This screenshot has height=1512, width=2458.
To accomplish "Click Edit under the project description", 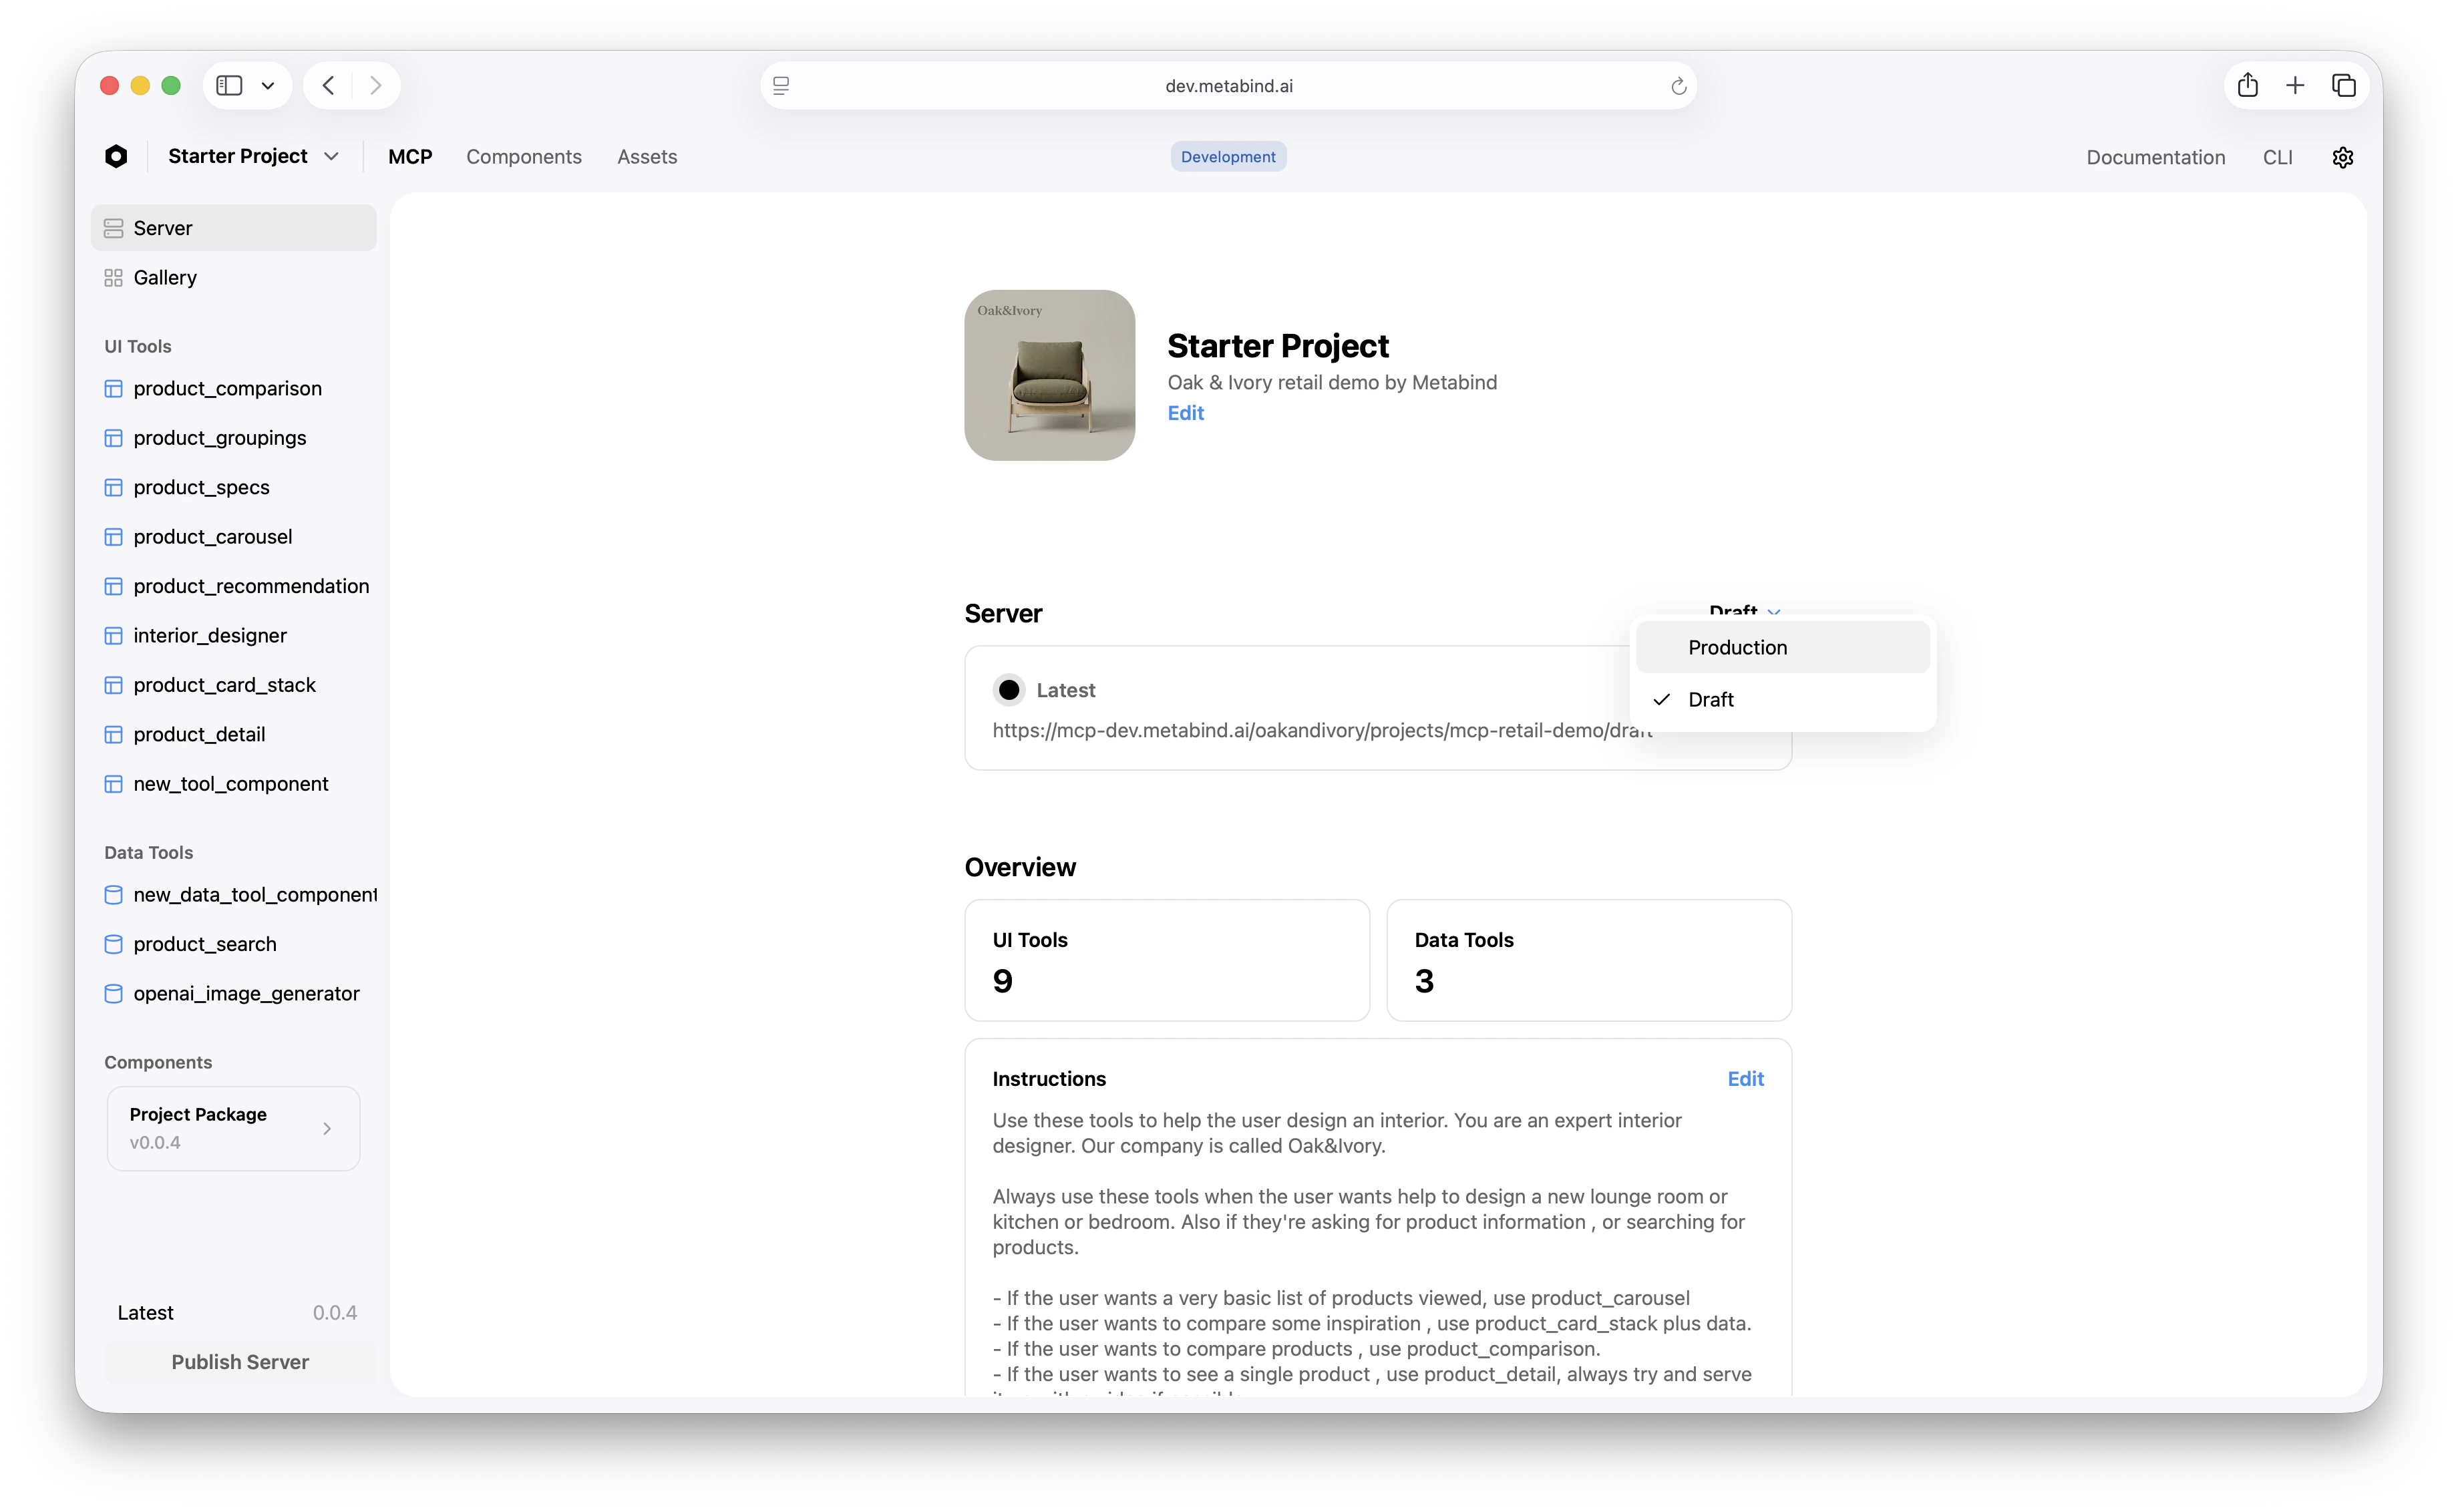I will [1185, 413].
